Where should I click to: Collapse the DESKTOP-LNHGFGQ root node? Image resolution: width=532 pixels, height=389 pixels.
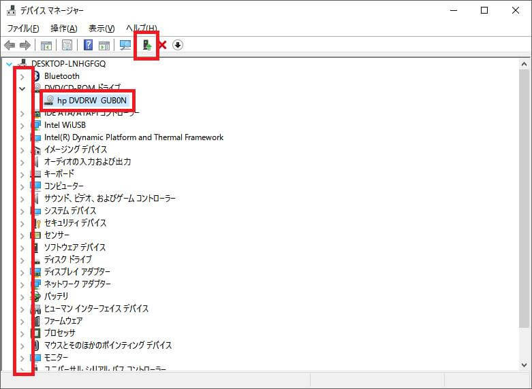click(x=9, y=64)
